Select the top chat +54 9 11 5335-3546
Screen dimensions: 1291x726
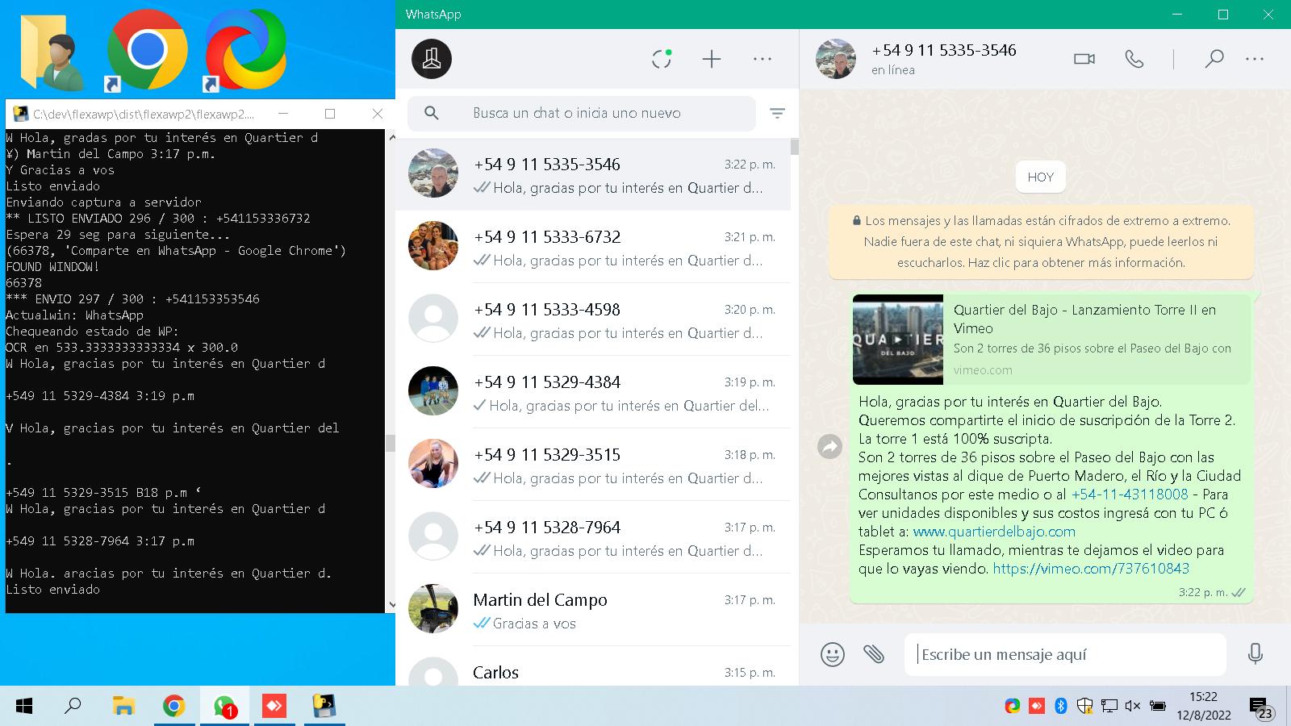point(593,174)
